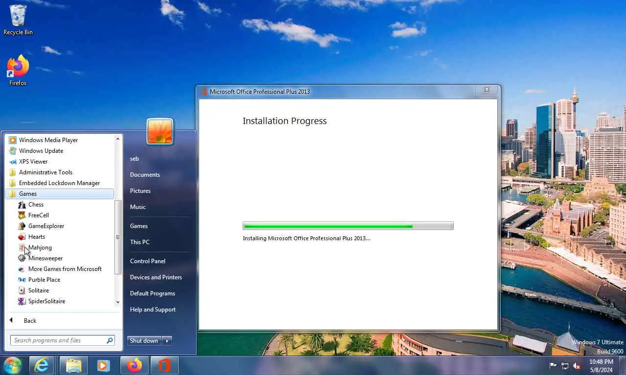Click the muted volume speaker icon
The width and height of the screenshot is (626, 375).
577,365
